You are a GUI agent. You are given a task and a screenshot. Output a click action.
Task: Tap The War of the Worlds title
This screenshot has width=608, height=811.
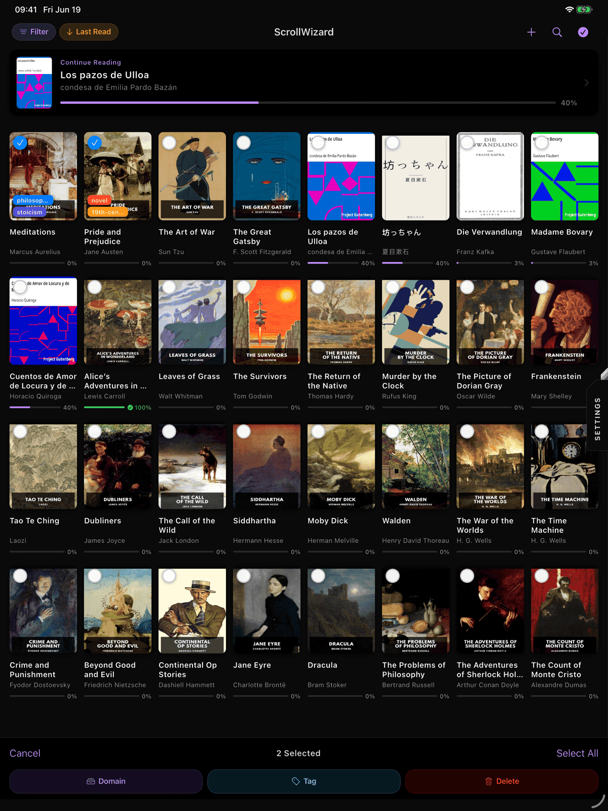485,526
